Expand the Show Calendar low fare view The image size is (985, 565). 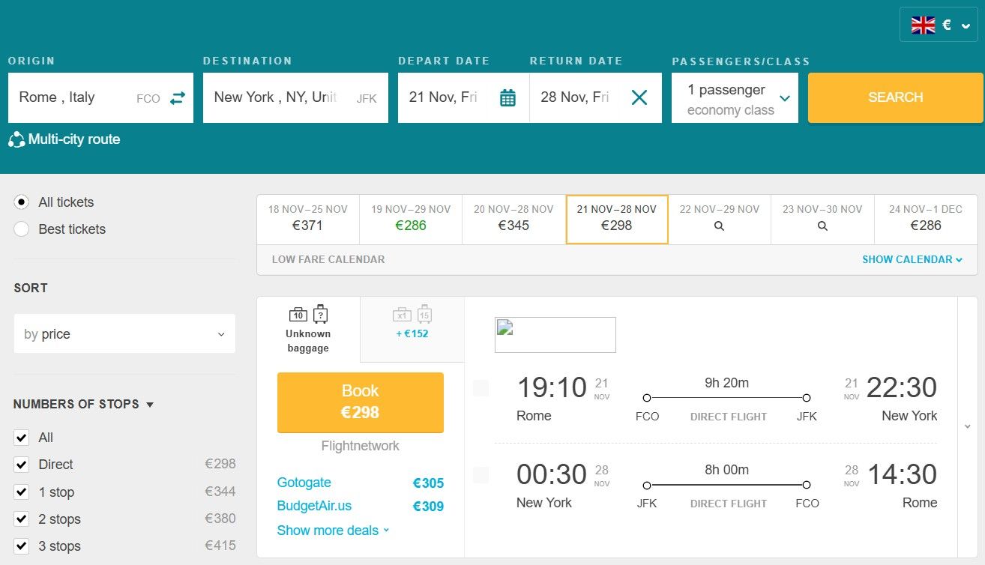[x=912, y=259]
